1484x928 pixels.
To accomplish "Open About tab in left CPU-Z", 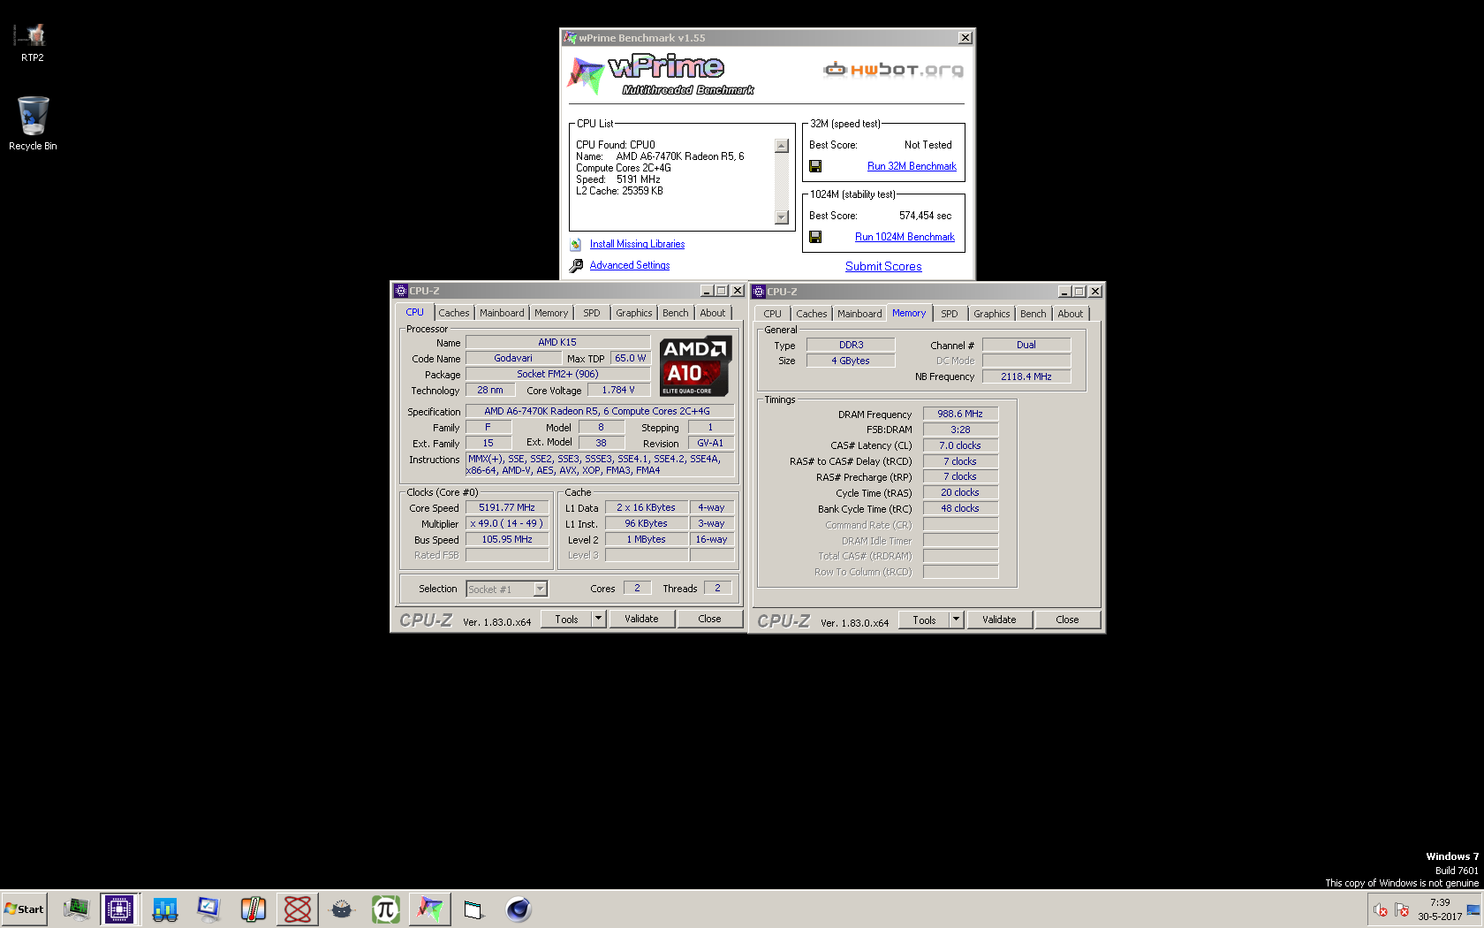I will click(x=713, y=313).
